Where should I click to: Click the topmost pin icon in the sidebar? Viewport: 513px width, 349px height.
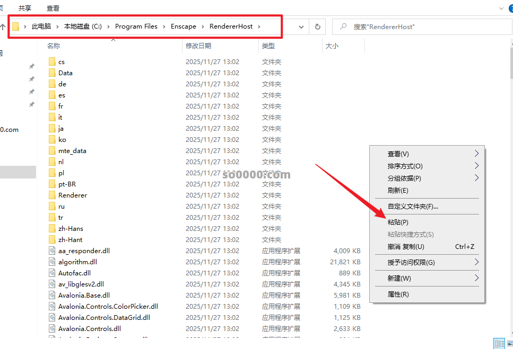(31, 66)
